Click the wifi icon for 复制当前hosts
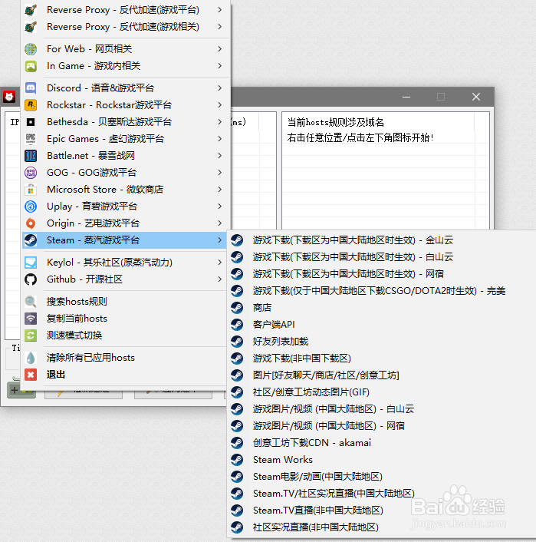 pyautogui.click(x=31, y=319)
